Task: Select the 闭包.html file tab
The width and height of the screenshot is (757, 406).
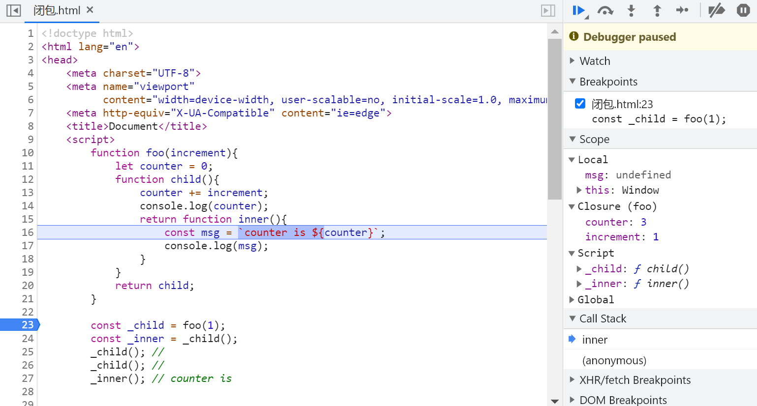Action: [57, 10]
